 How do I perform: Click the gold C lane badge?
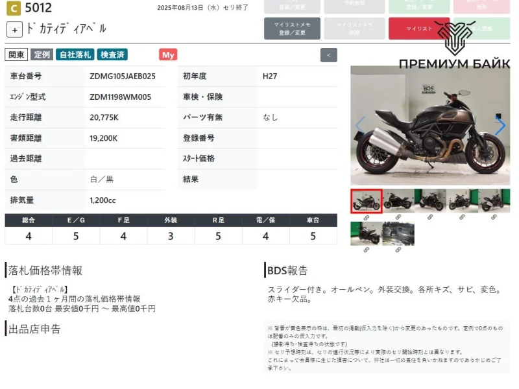click(13, 8)
